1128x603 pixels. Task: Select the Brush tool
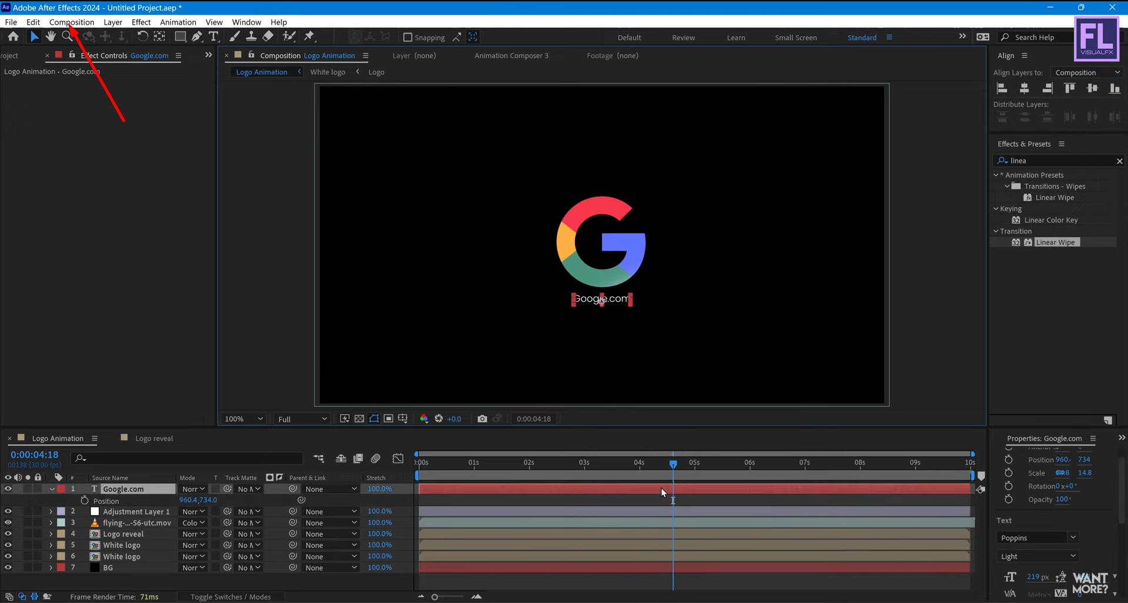235,36
